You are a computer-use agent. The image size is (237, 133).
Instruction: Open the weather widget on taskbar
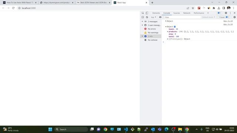(x=11, y=129)
